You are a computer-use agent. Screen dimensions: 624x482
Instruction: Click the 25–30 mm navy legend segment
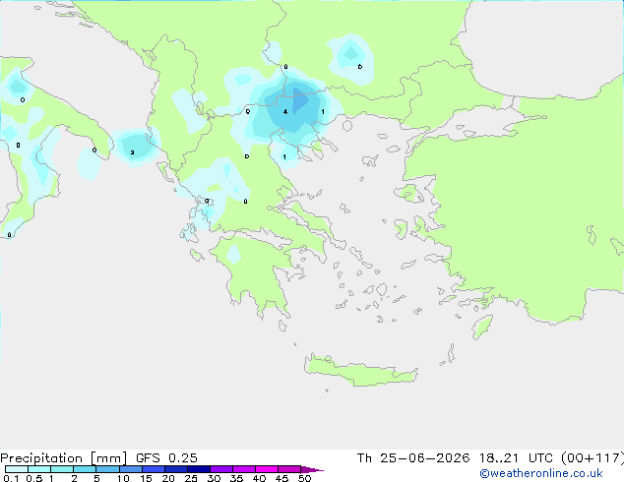point(198,469)
